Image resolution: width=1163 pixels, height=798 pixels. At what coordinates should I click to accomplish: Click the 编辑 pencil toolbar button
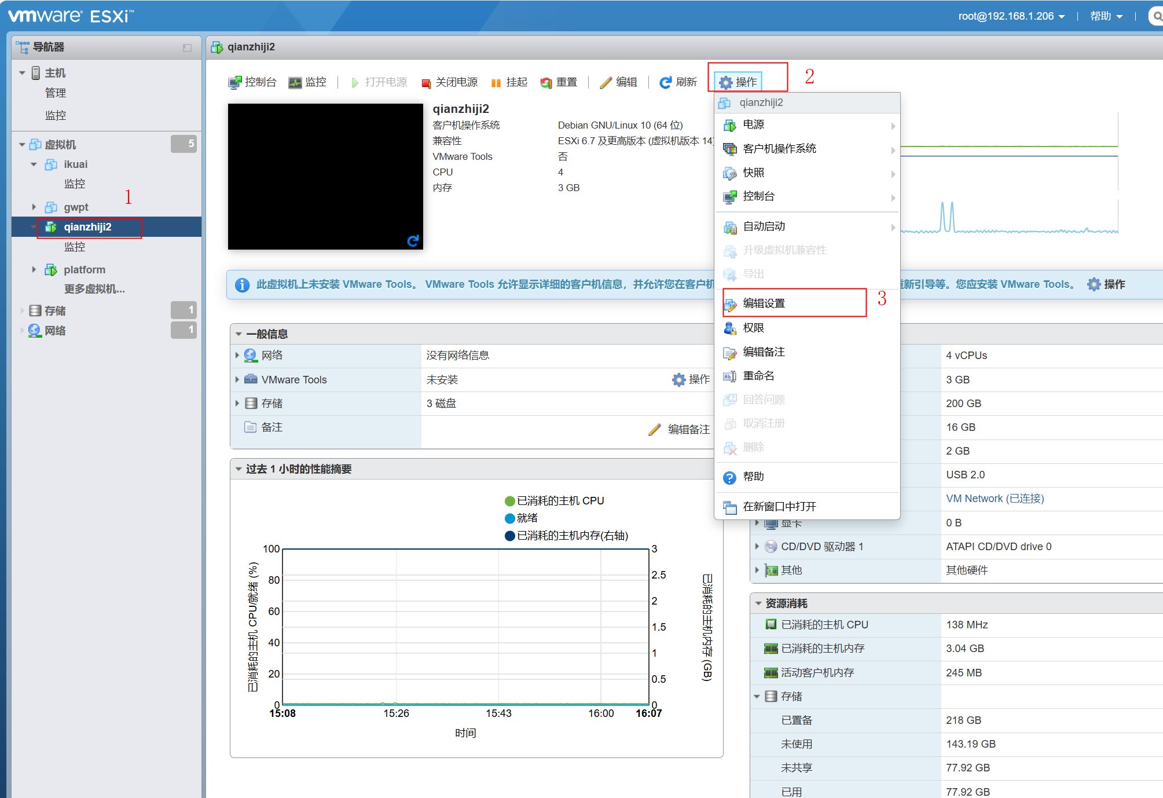(618, 82)
